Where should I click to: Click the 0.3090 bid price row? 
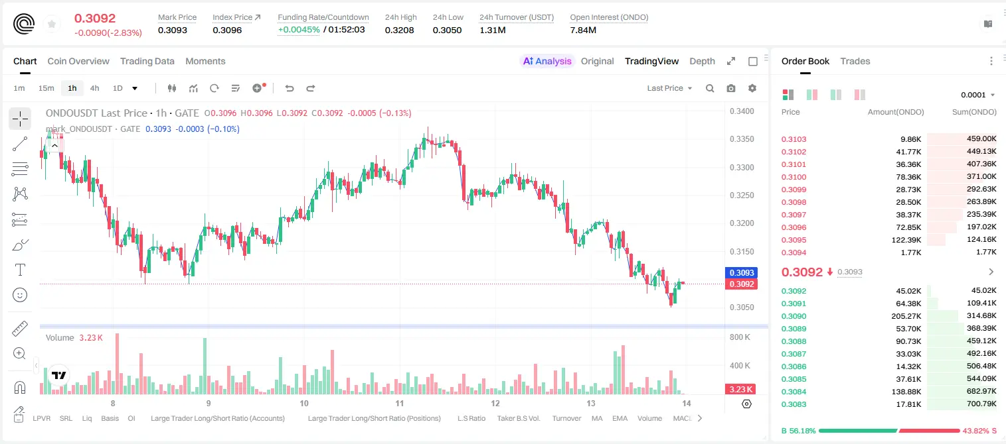[x=888, y=316]
